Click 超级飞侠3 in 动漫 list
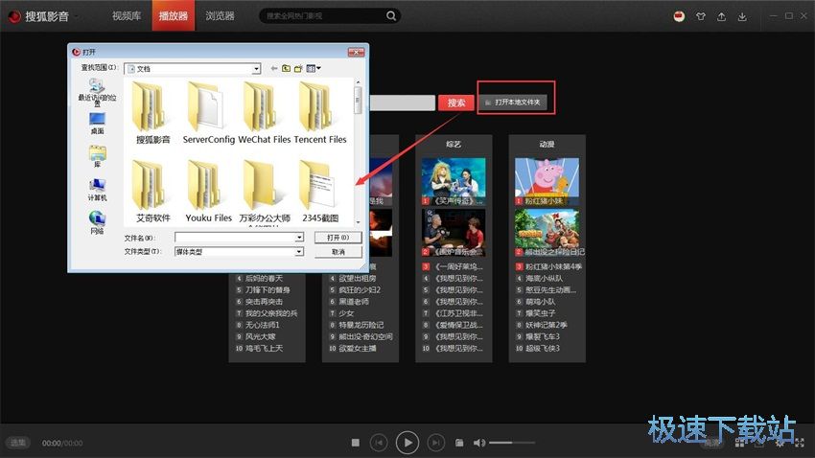This screenshot has height=458, width=815. (542, 348)
